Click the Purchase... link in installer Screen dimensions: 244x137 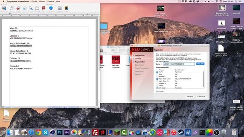(x=160, y=91)
